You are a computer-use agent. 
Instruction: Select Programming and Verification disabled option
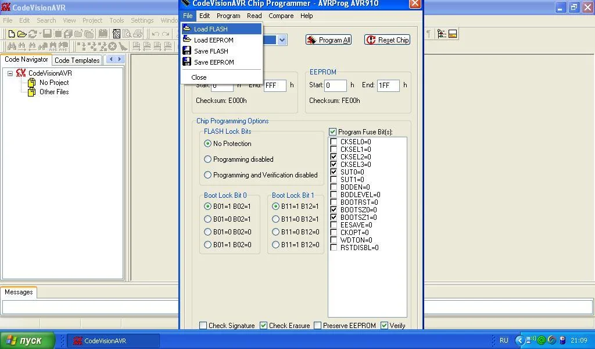pos(207,175)
